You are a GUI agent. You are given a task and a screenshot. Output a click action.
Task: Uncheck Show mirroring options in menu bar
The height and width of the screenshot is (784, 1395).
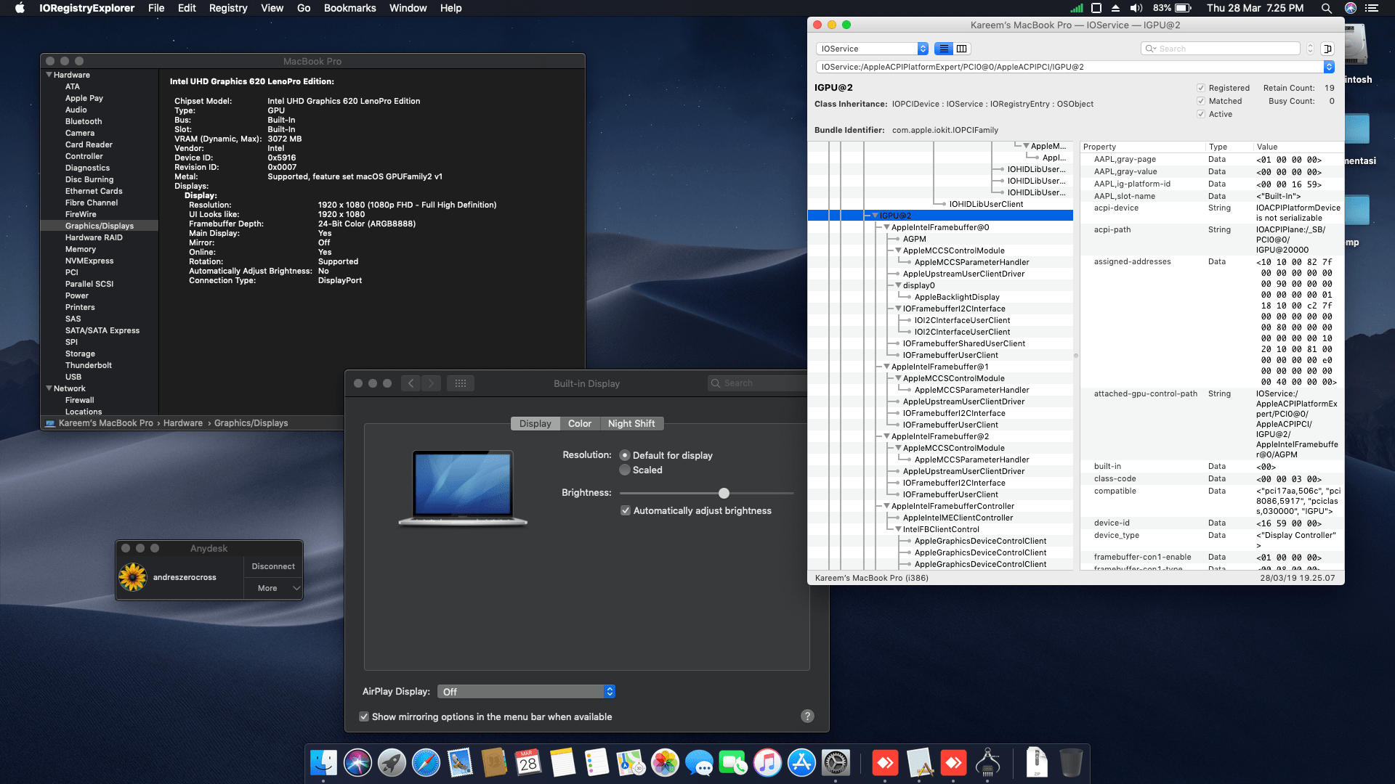tap(364, 716)
